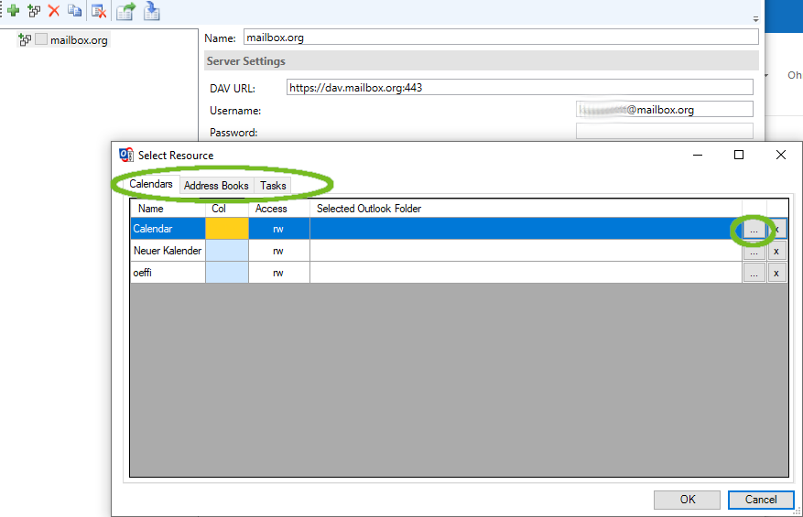Add new profile with green plus
This screenshot has width=803, height=517.
click(14, 11)
